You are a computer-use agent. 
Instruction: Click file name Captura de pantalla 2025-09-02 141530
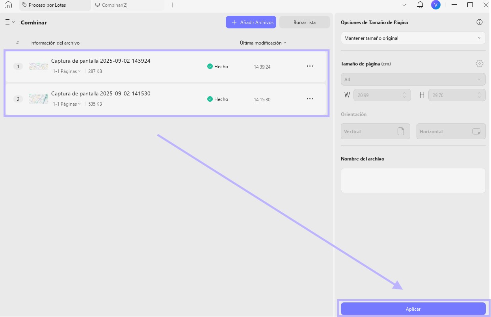pyautogui.click(x=101, y=93)
